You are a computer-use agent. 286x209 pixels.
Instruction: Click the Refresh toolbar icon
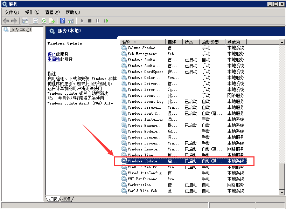(44, 21)
